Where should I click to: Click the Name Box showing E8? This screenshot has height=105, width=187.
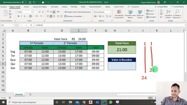(x=7, y=25)
